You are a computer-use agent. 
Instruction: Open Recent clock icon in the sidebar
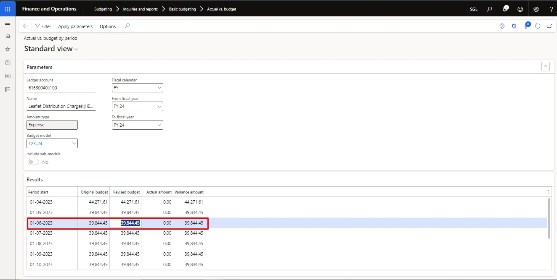click(8, 63)
